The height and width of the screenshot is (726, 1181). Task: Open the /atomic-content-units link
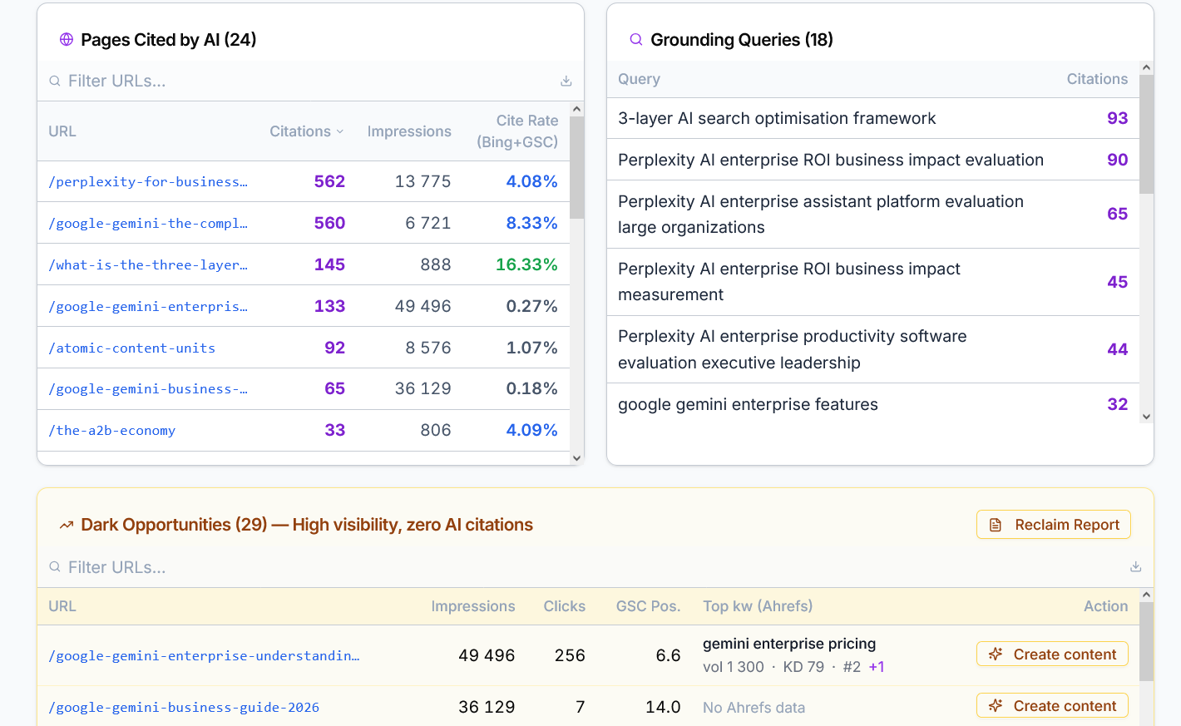(x=132, y=348)
